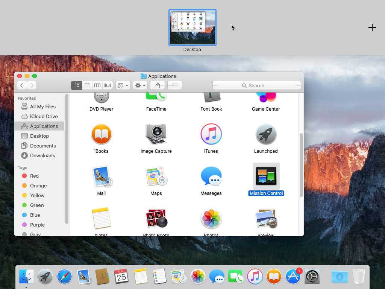Select the Photos app in Finder window
The width and height of the screenshot is (385, 289).
[x=211, y=218]
